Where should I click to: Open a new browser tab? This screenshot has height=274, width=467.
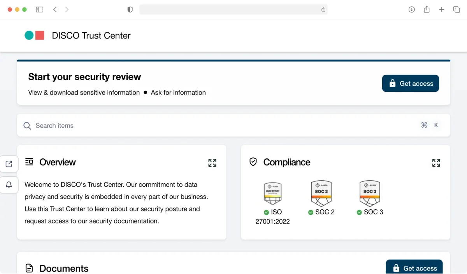pos(441,9)
